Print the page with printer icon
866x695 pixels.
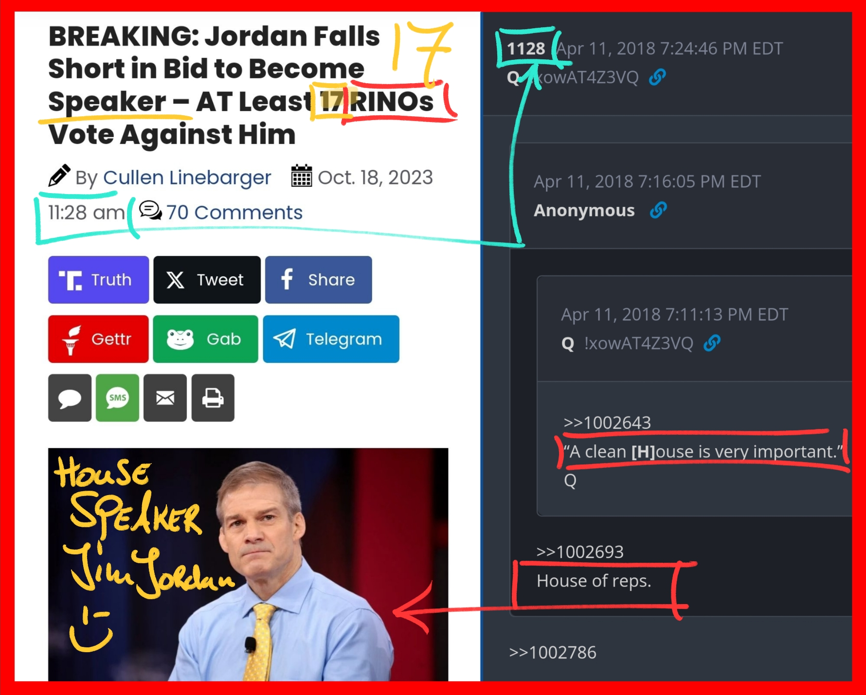213,398
